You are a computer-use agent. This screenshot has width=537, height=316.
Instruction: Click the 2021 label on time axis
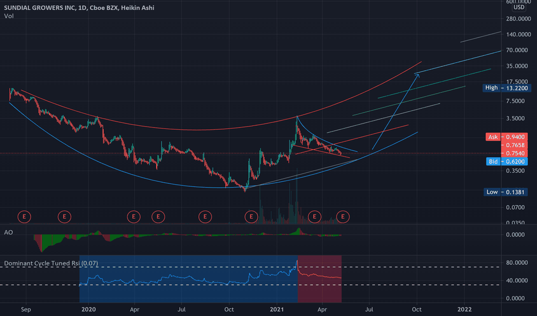(277, 310)
